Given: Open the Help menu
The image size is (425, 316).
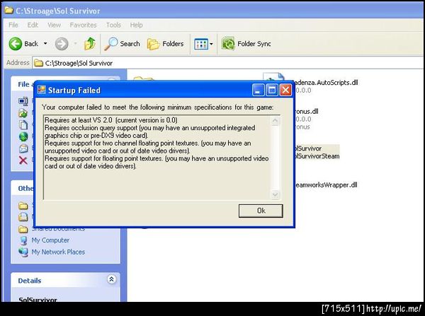Looking at the screenshot, I should [x=136, y=25].
